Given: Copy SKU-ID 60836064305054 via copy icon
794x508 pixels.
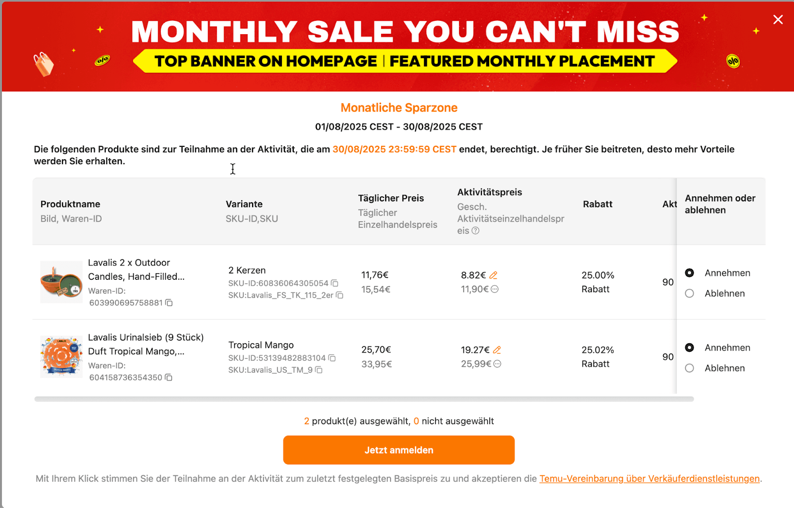Looking at the screenshot, I should [335, 283].
